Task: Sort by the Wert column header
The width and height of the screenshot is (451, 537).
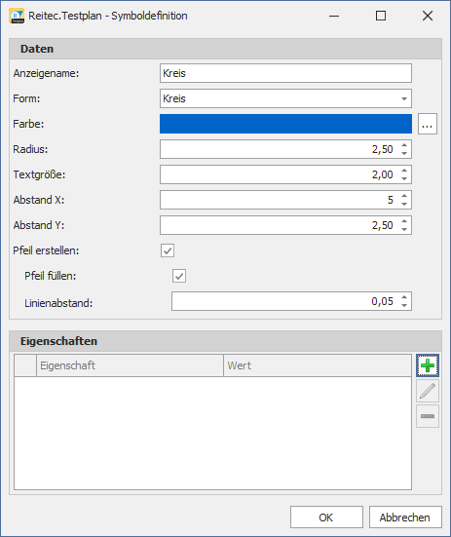Action: click(318, 365)
